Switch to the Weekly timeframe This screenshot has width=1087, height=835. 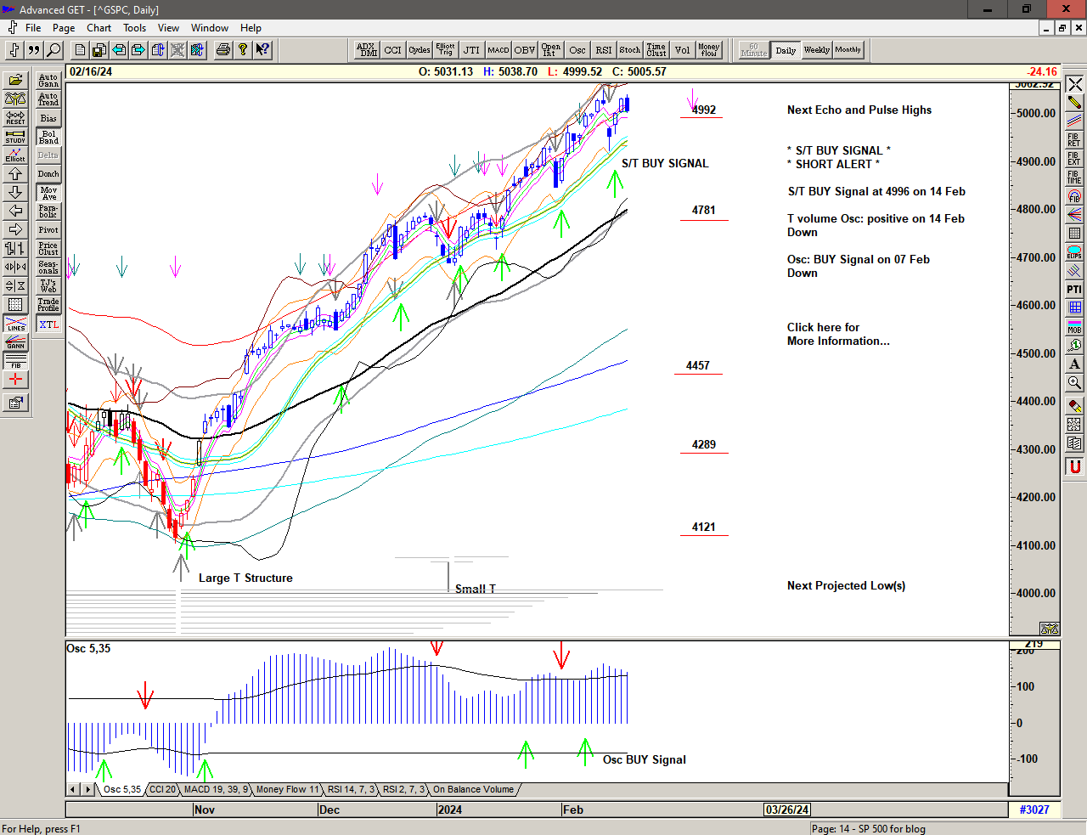pos(816,50)
